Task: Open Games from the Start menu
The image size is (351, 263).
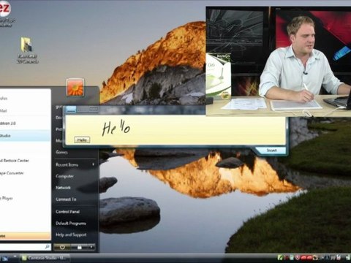Action: coord(61,152)
